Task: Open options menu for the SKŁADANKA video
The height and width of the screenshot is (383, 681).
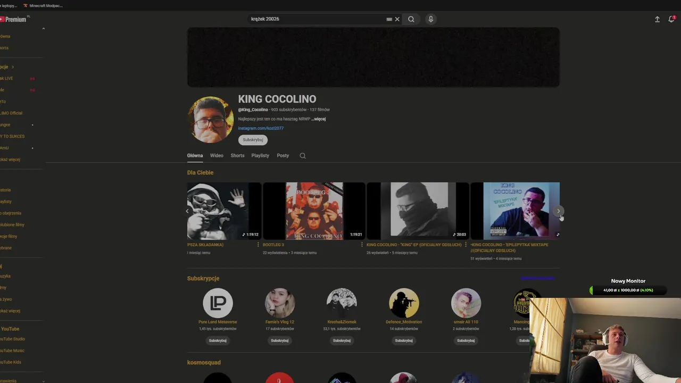Action: [x=258, y=245]
